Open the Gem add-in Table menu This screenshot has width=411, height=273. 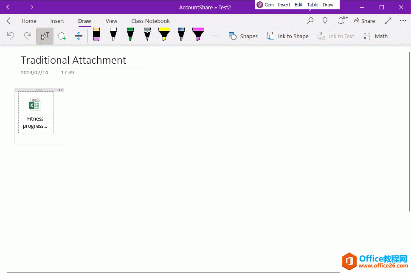tap(312, 4)
